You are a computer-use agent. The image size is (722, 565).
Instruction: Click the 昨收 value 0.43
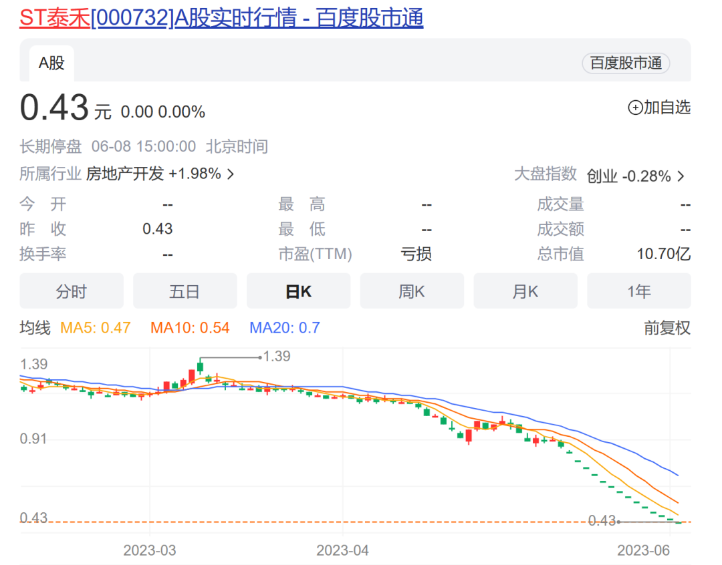pos(158,229)
